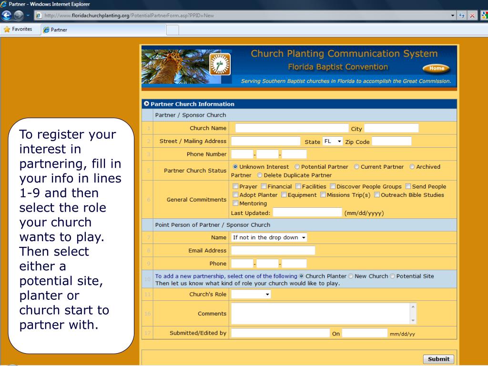Click inside the Comments text area

(321, 314)
